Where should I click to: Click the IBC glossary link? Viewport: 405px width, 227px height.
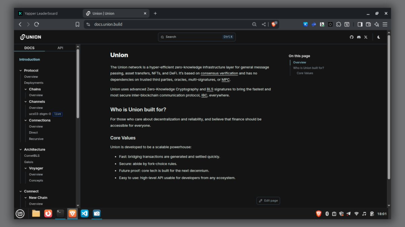[x=204, y=96]
